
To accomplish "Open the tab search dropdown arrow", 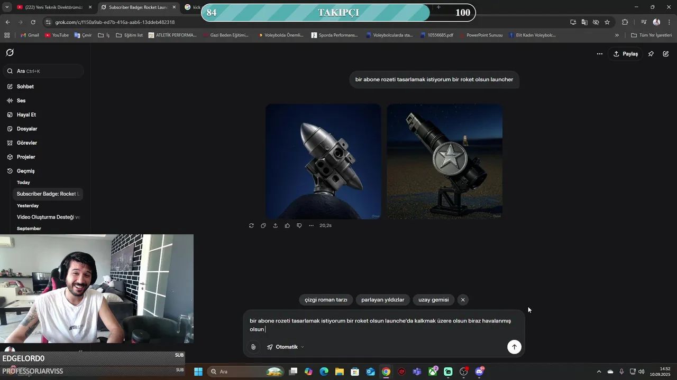I will pos(7,7).
